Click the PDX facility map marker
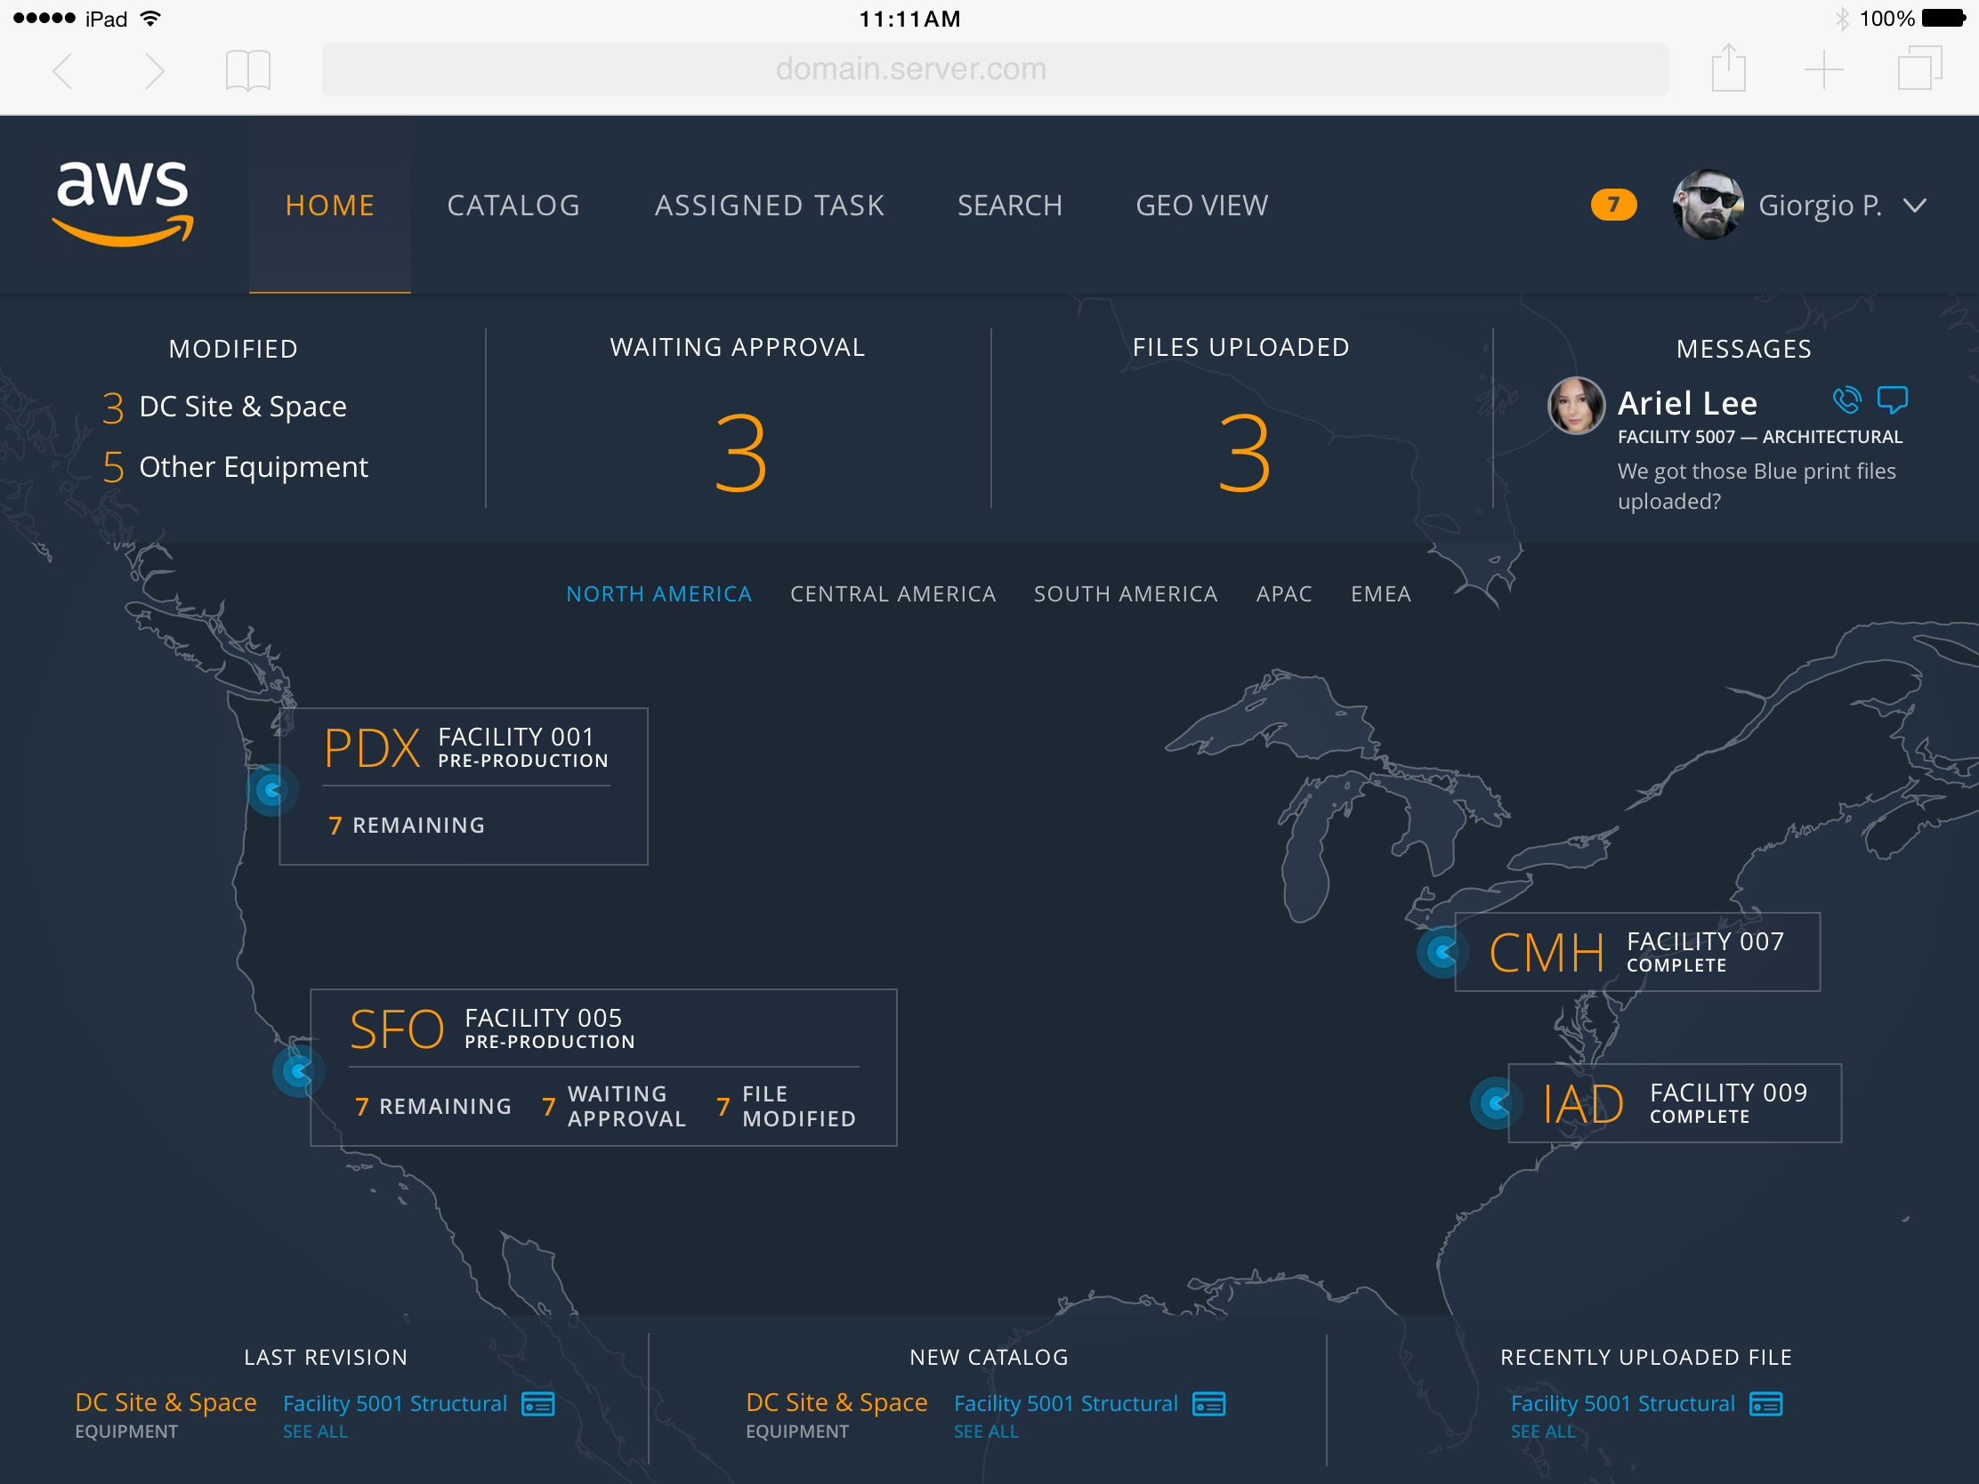Image resolution: width=1979 pixels, height=1484 pixels. pyautogui.click(x=271, y=790)
